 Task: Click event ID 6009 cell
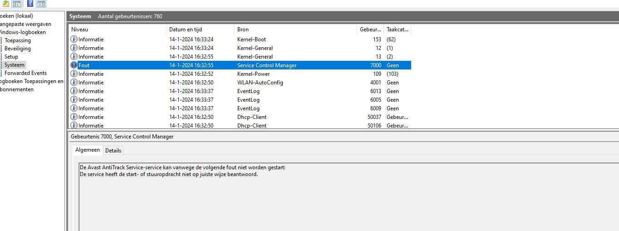point(376,108)
